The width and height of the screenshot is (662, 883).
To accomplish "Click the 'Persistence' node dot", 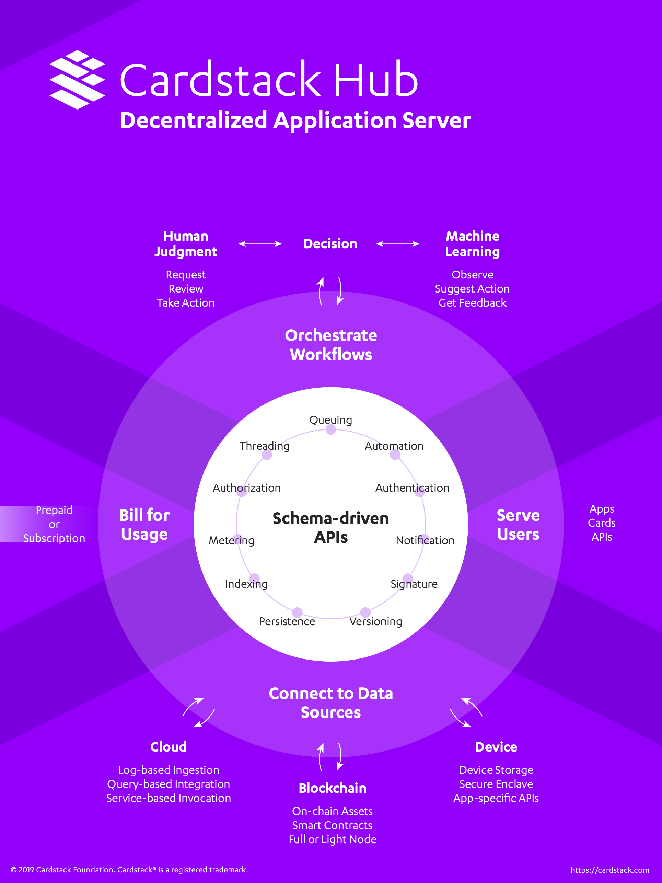I will click(x=297, y=612).
